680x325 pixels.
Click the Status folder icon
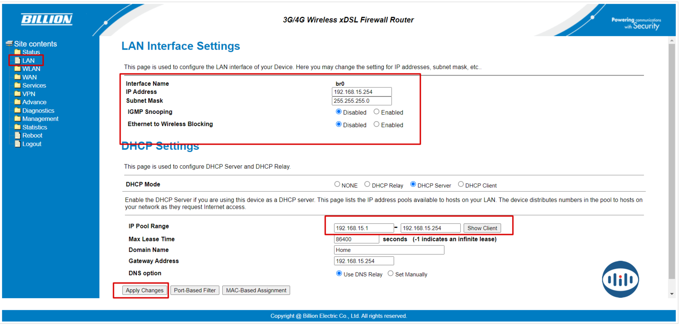[x=17, y=52]
